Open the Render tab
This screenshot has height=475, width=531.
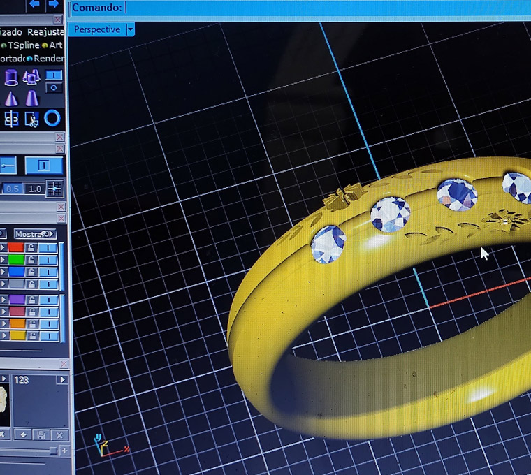click(49, 59)
